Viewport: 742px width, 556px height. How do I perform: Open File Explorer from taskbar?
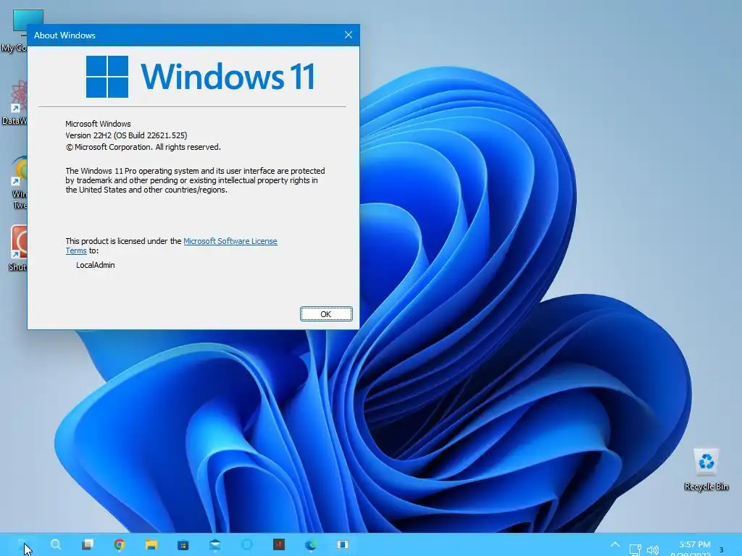tap(151, 544)
